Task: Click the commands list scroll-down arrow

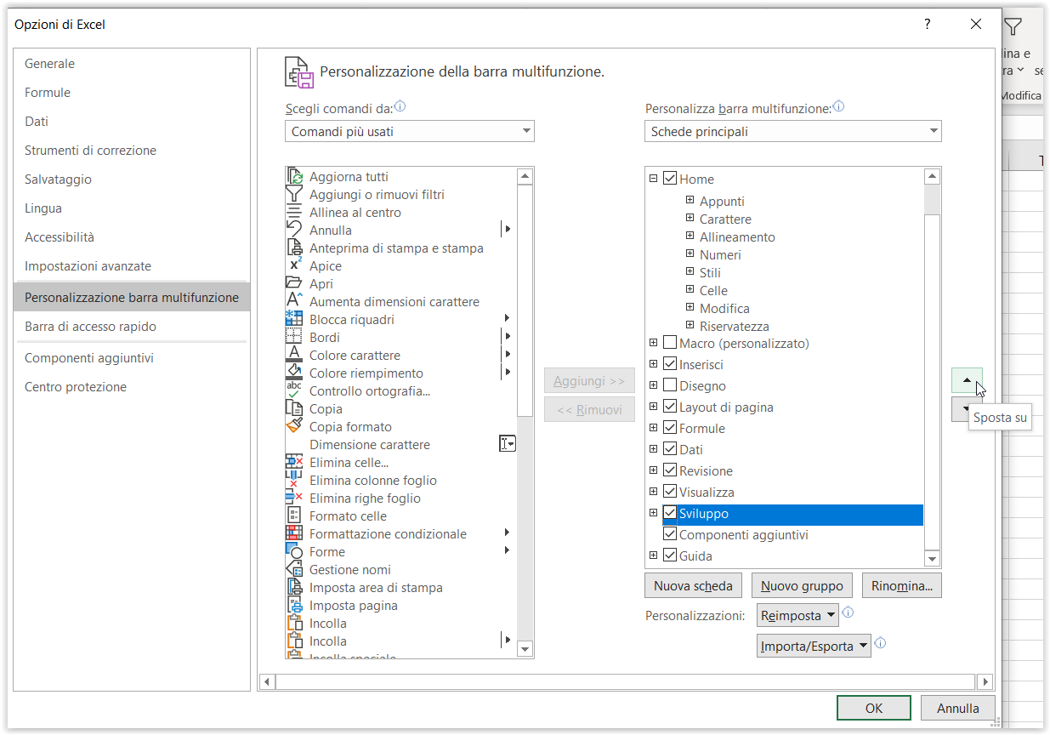Action: pos(525,650)
